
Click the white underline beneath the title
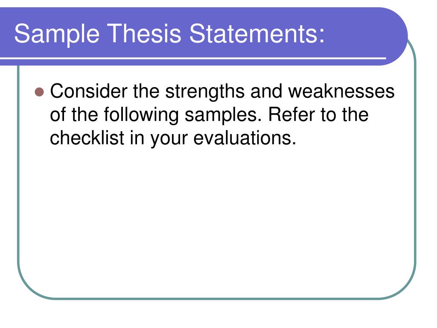pyautogui.click(x=193, y=58)
